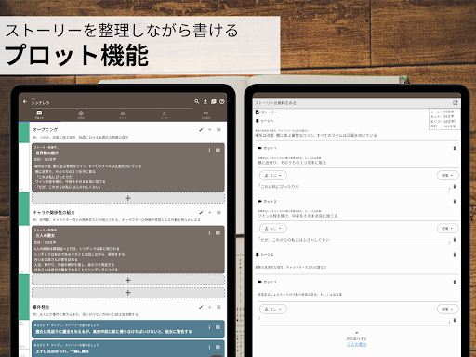Tap the export/download icon in left header
The height and width of the screenshot is (357, 476).
(x=205, y=101)
